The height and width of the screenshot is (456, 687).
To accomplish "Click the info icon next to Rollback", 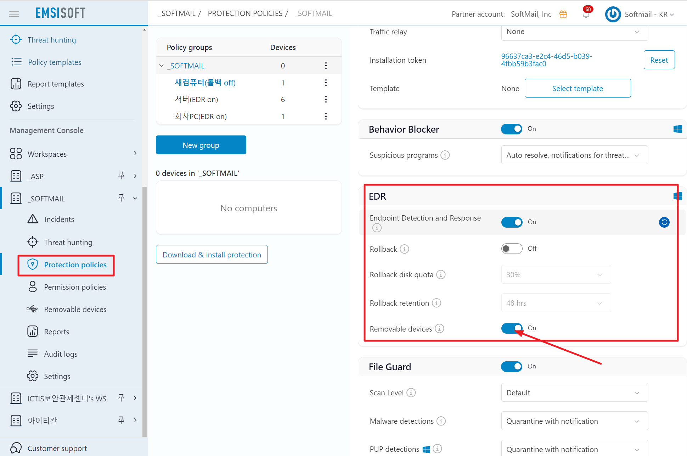I will 404,249.
